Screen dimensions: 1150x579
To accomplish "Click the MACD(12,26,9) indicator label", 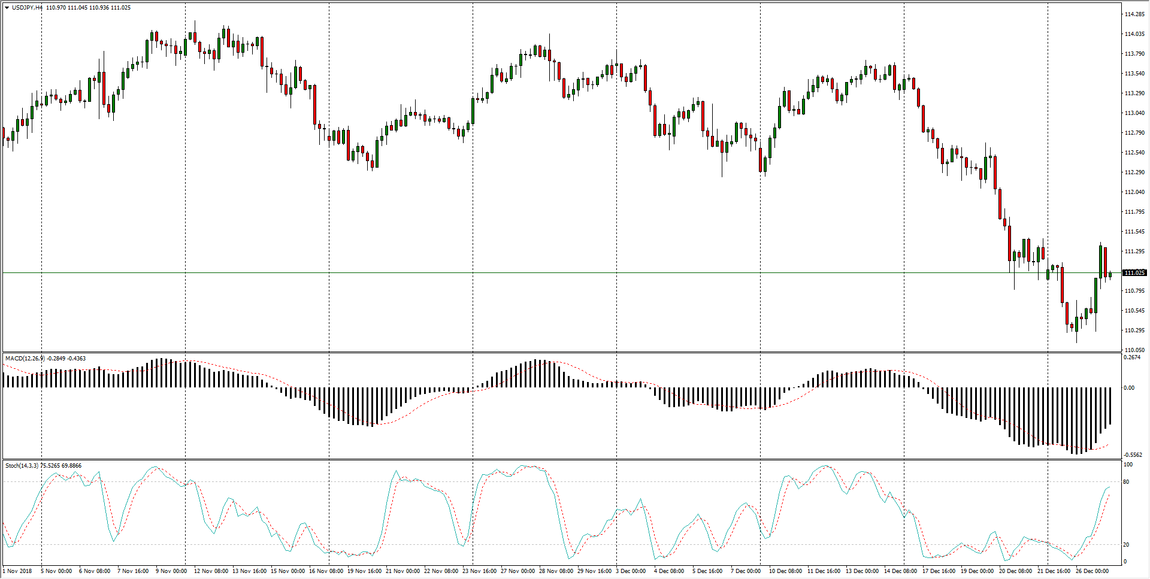I will click(x=24, y=359).
